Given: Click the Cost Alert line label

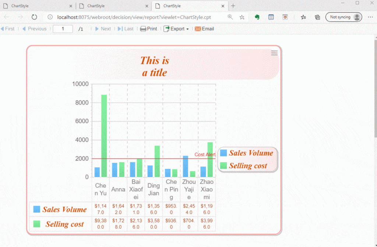Looking at the screenshot, I should [x=205, y=154].
